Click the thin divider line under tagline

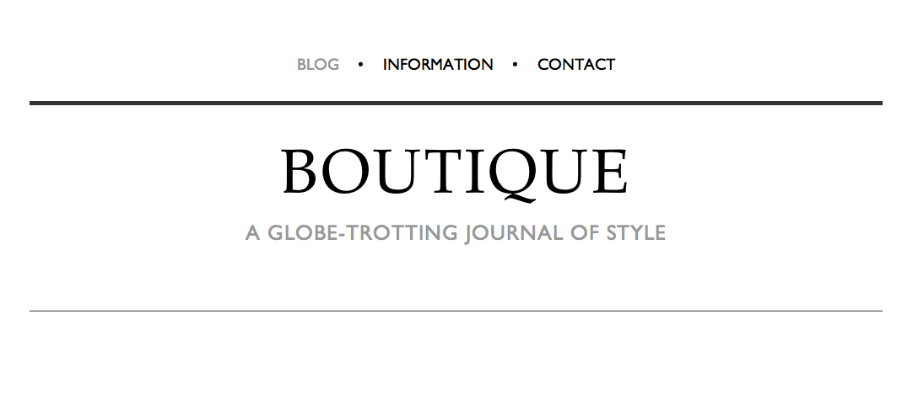pos(456,311)
